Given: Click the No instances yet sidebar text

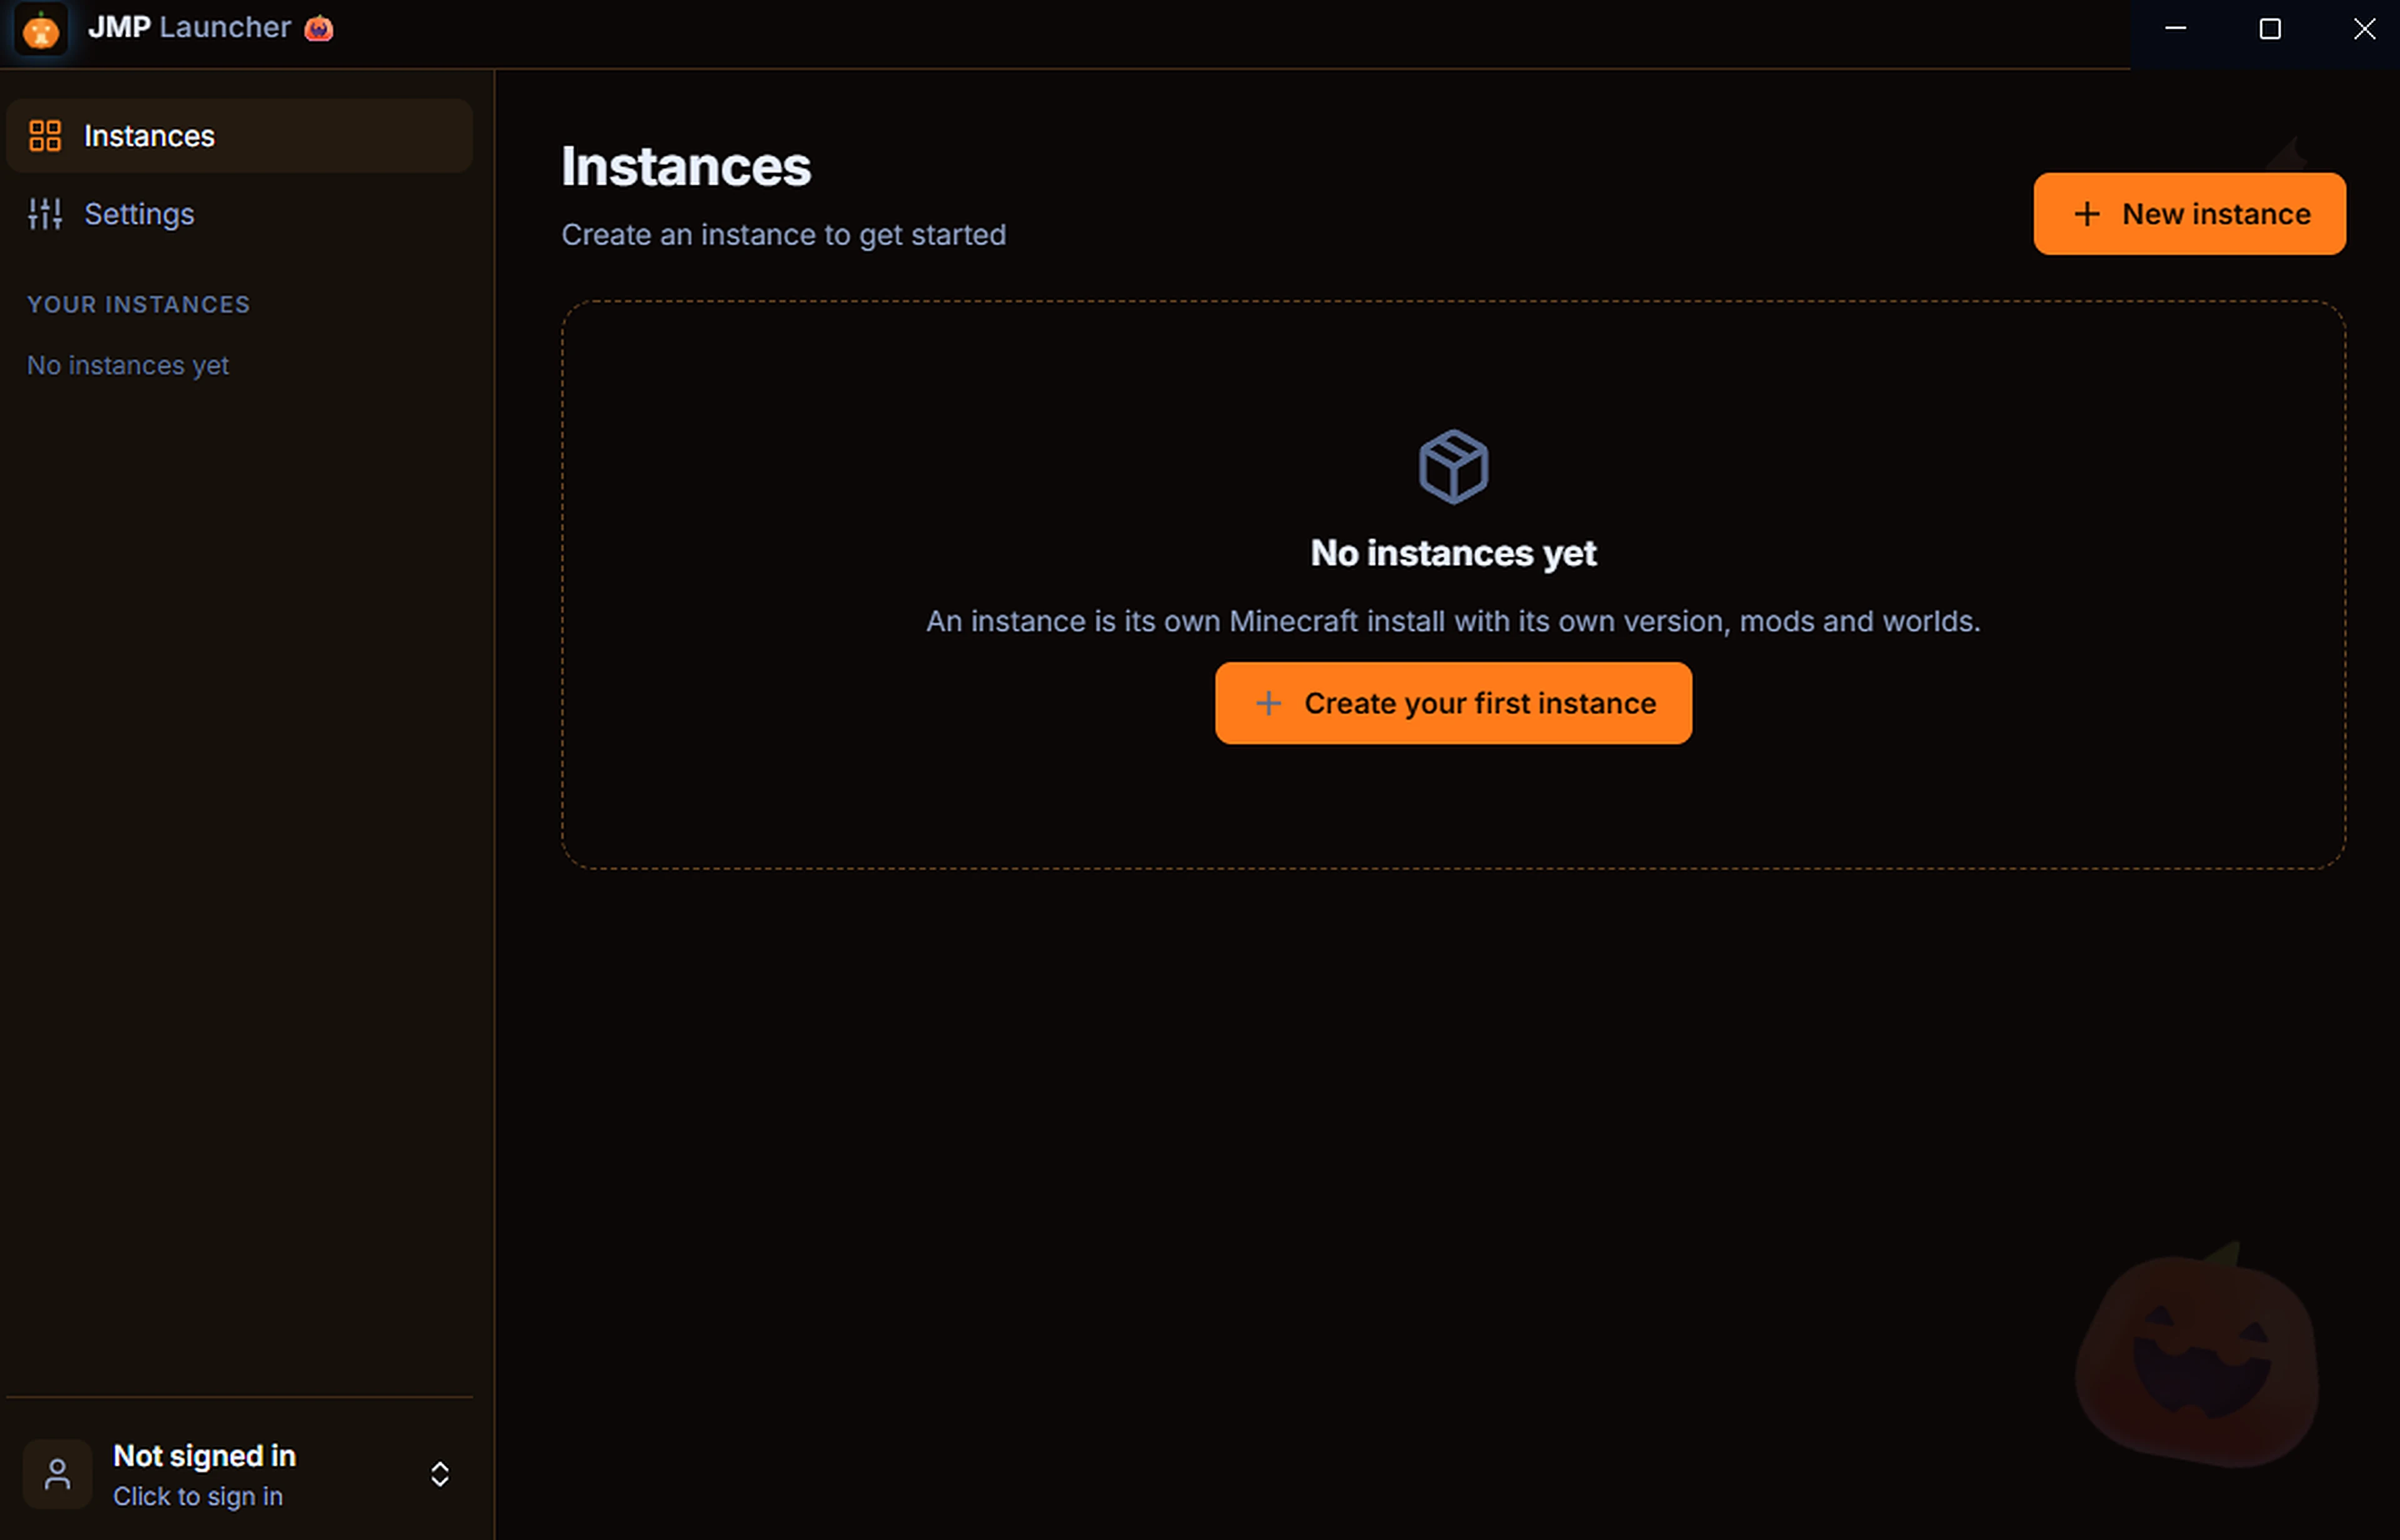Looking at the screenshot, I should click(x=128, y=365).
